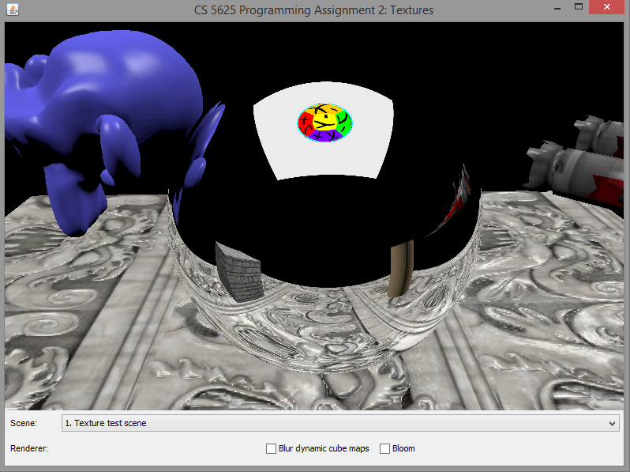Click the 'Scene:' label

click(23, 423)
